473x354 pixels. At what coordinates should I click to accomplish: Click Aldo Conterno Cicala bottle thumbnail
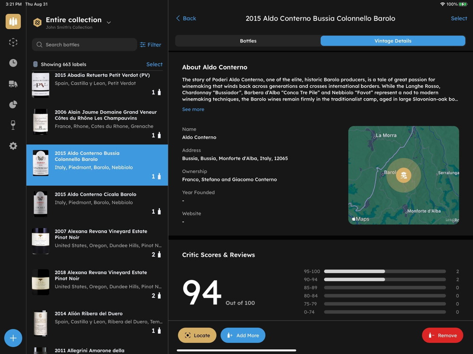pos(40,204)
